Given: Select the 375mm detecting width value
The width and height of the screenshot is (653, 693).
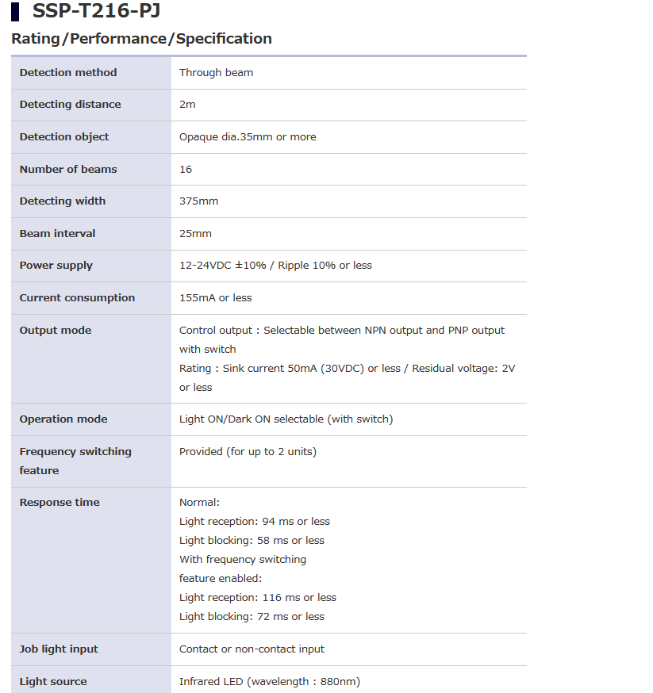Looking at the screenshot, I should [198, 201].
